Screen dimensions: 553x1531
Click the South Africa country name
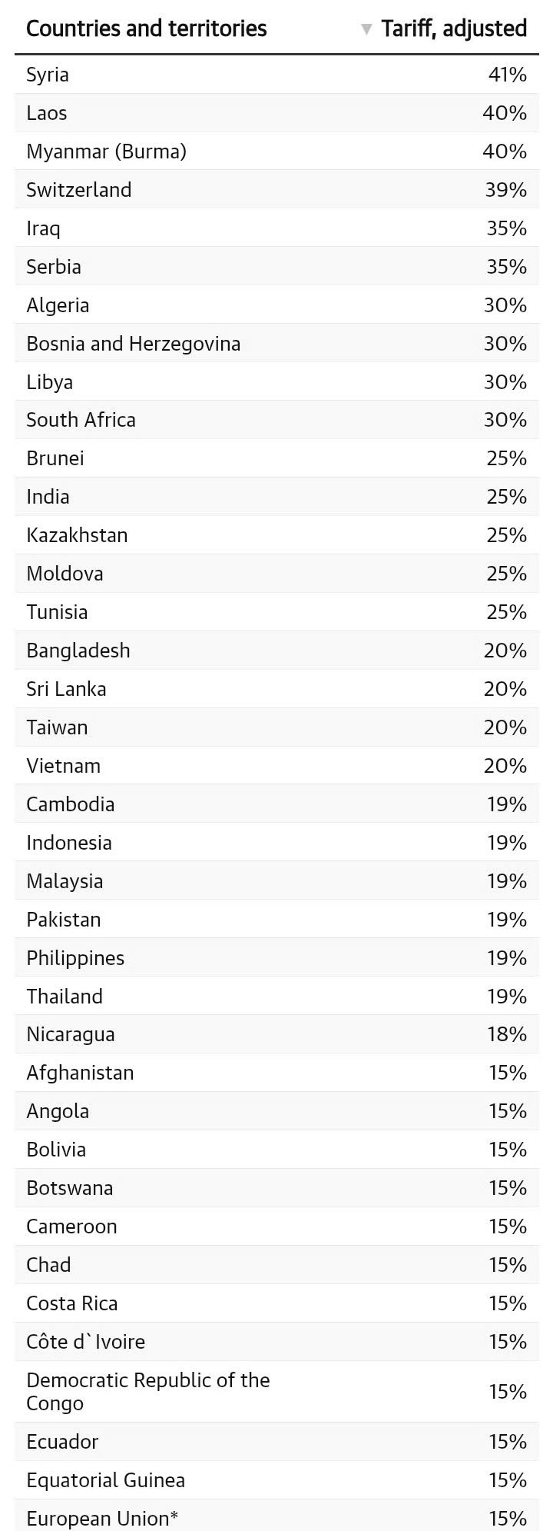pyautogui.click(x=81, y=420)
